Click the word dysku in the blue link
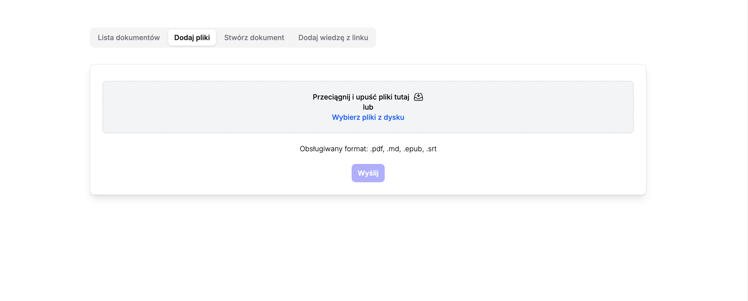748x301 pixels. point(394,118)
